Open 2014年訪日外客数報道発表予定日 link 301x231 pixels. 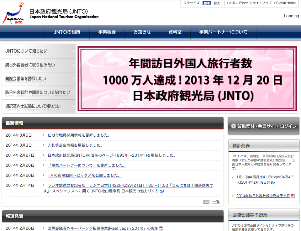click(x=263, y=196)
